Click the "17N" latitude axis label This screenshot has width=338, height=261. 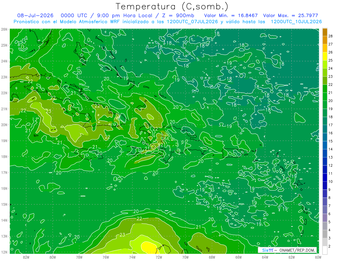5,172
